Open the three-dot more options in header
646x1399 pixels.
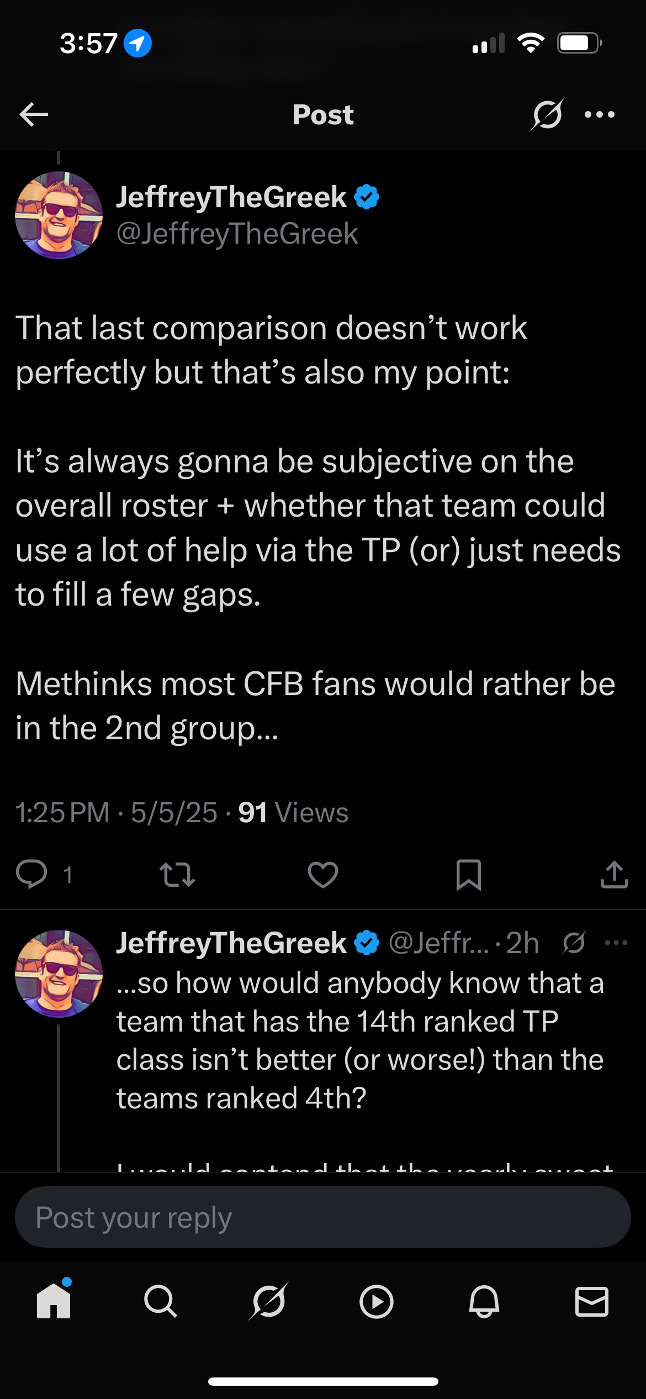(x=600, y=114)
